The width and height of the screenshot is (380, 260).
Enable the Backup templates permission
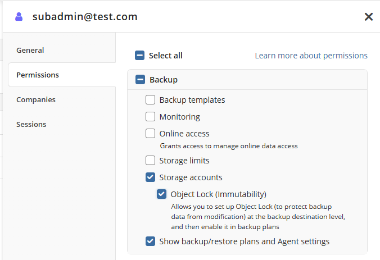(151, 100)
